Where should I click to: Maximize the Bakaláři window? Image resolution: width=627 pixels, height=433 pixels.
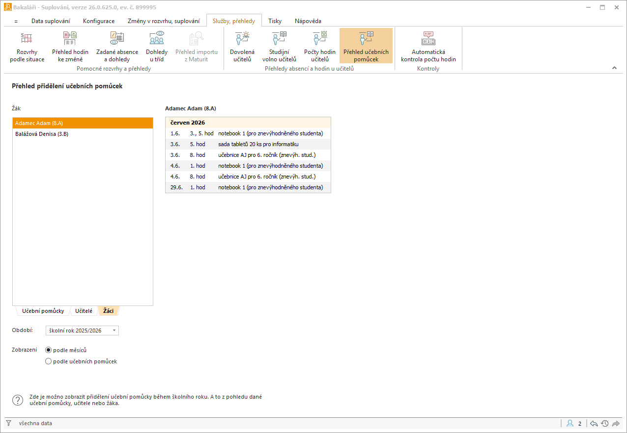[x=602, y=7]
